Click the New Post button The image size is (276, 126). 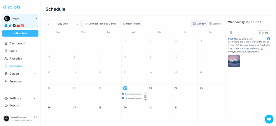coord(20,33)
